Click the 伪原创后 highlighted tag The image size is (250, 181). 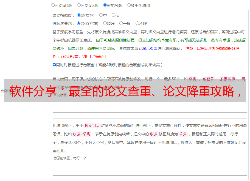(92, 125)
